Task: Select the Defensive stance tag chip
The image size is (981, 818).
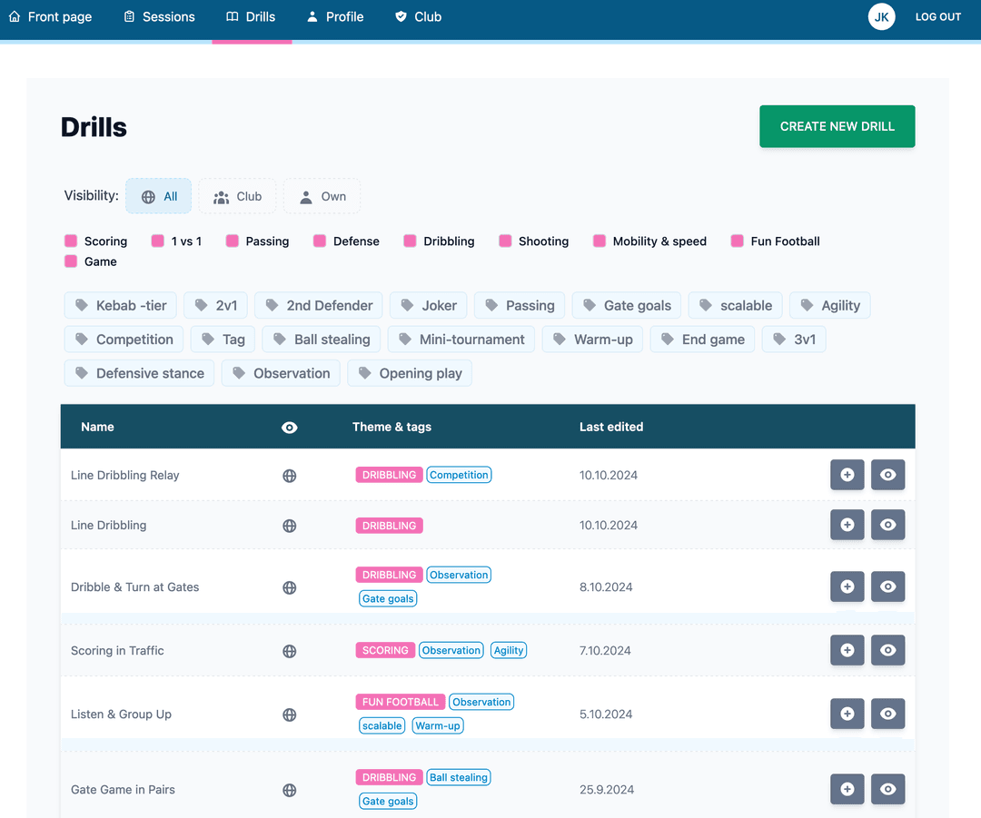Action: pyautogui.click(x=139, y=373)
